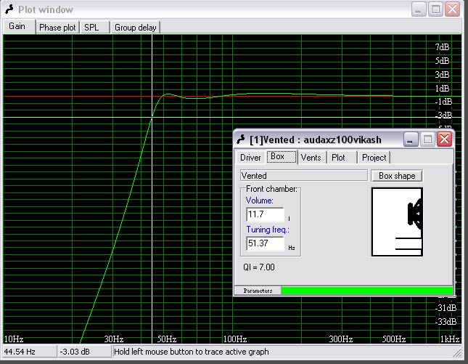Click the disabled maximize button of Vented window
The height and width of the screenshot is (364, 468).
click(x=427, y=139)
